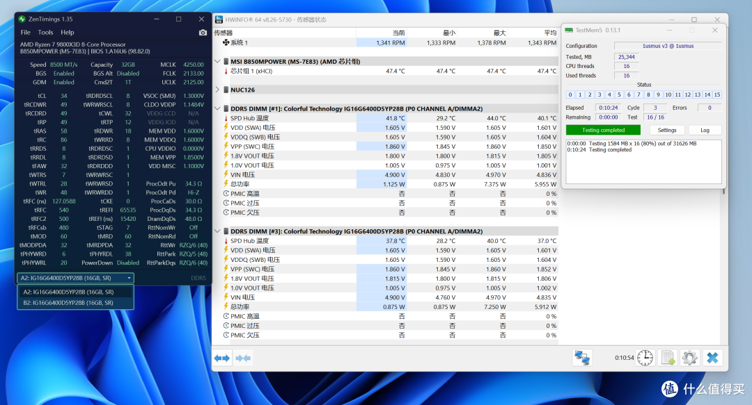
Task: Click the HWiNFO log file icon
Action: click(x=668, y=358)
